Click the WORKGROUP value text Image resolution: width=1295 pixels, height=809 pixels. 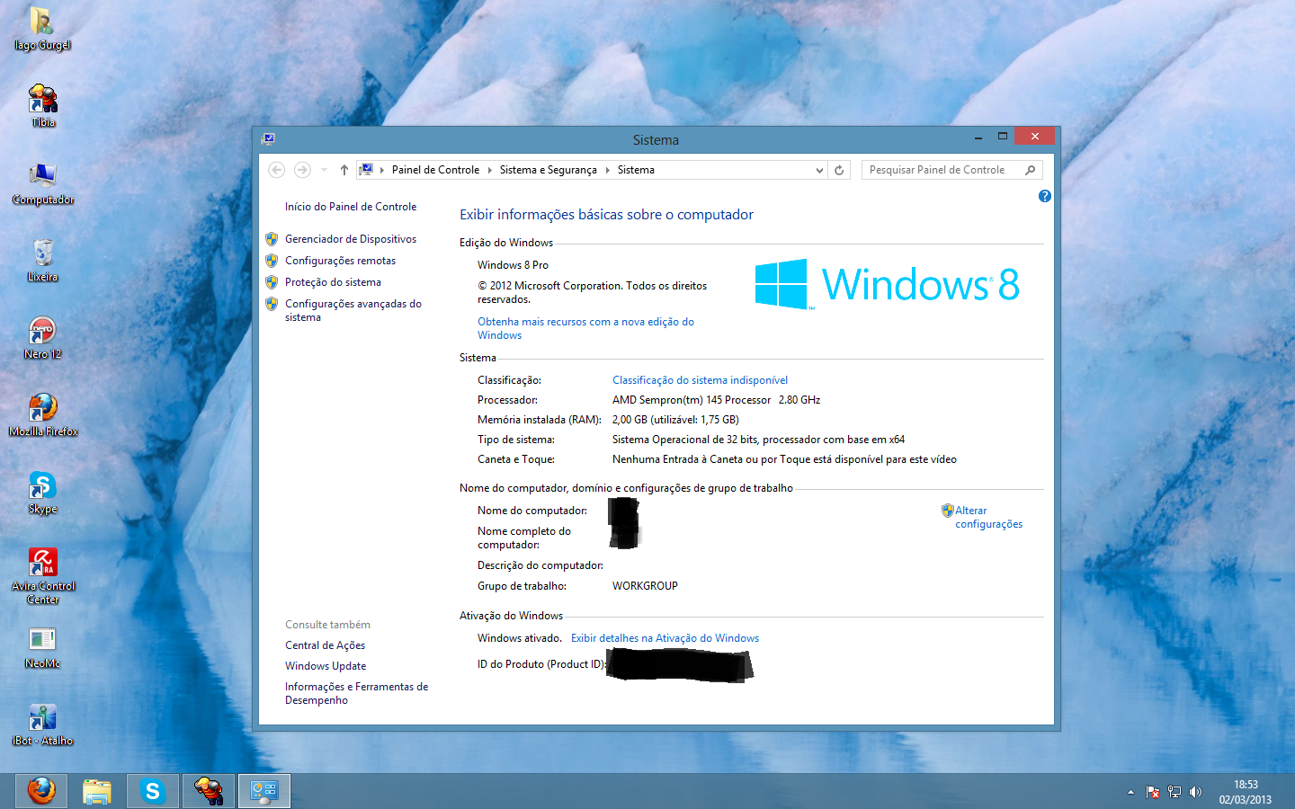point(645,586)
